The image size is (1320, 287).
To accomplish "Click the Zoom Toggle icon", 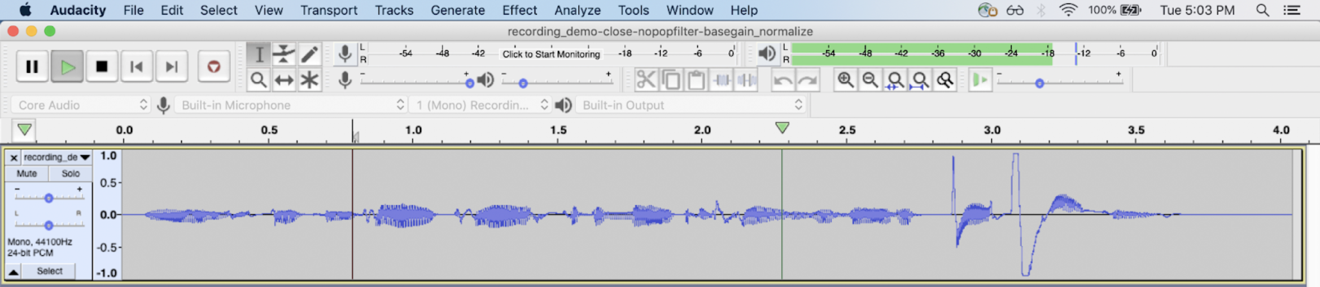I will coord(945,80).
